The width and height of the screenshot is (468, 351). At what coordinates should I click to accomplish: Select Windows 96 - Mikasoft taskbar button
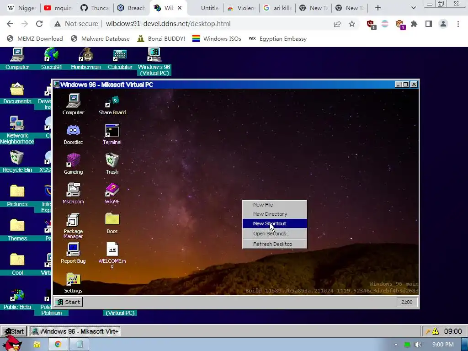tap(75, 331)
